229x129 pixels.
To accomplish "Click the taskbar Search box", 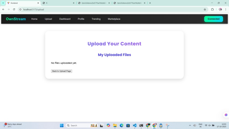I will coord(82,126).
